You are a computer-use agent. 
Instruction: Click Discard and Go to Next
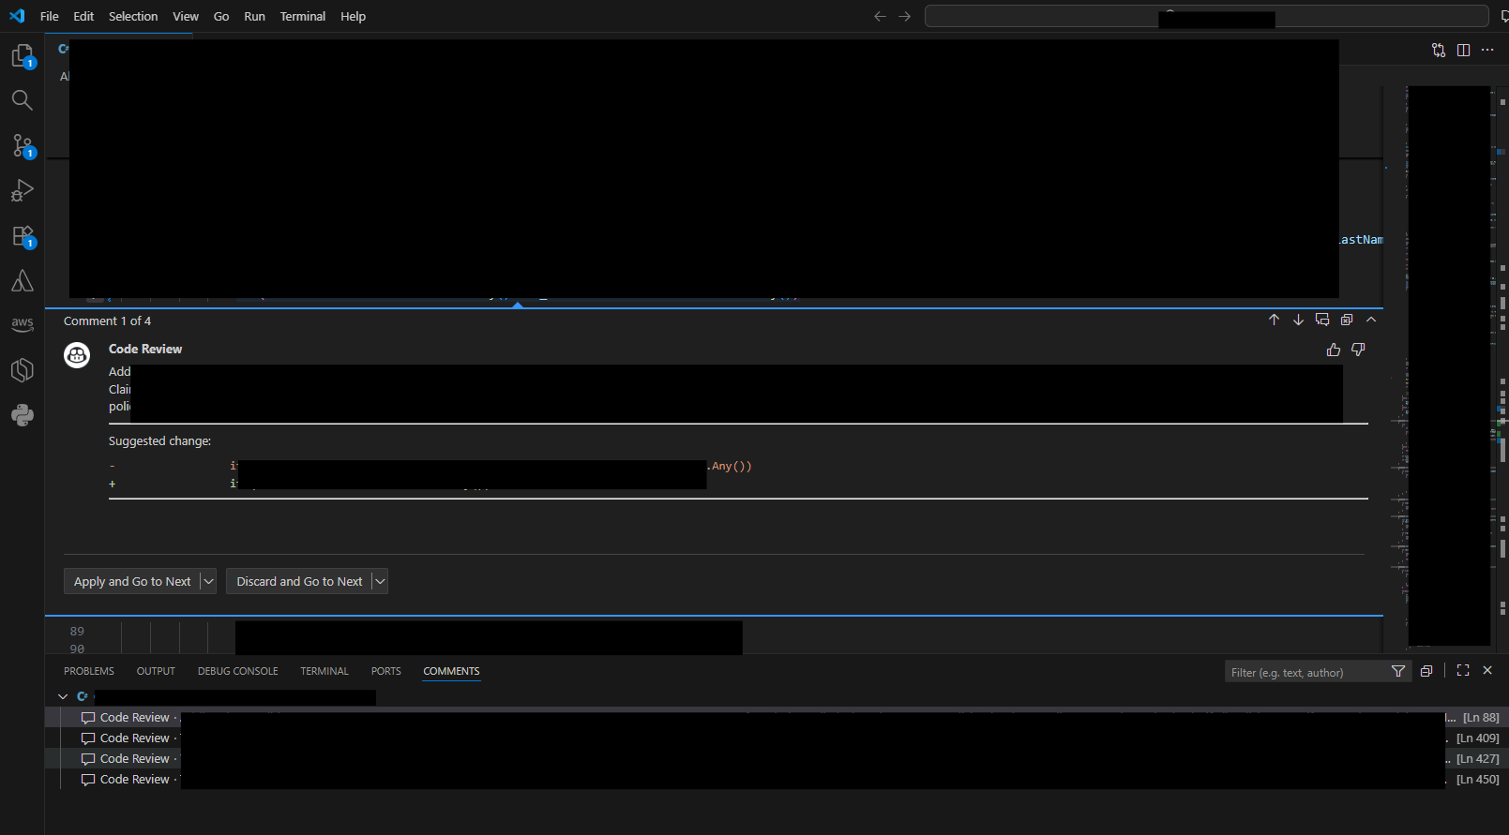tap(299, 581)
